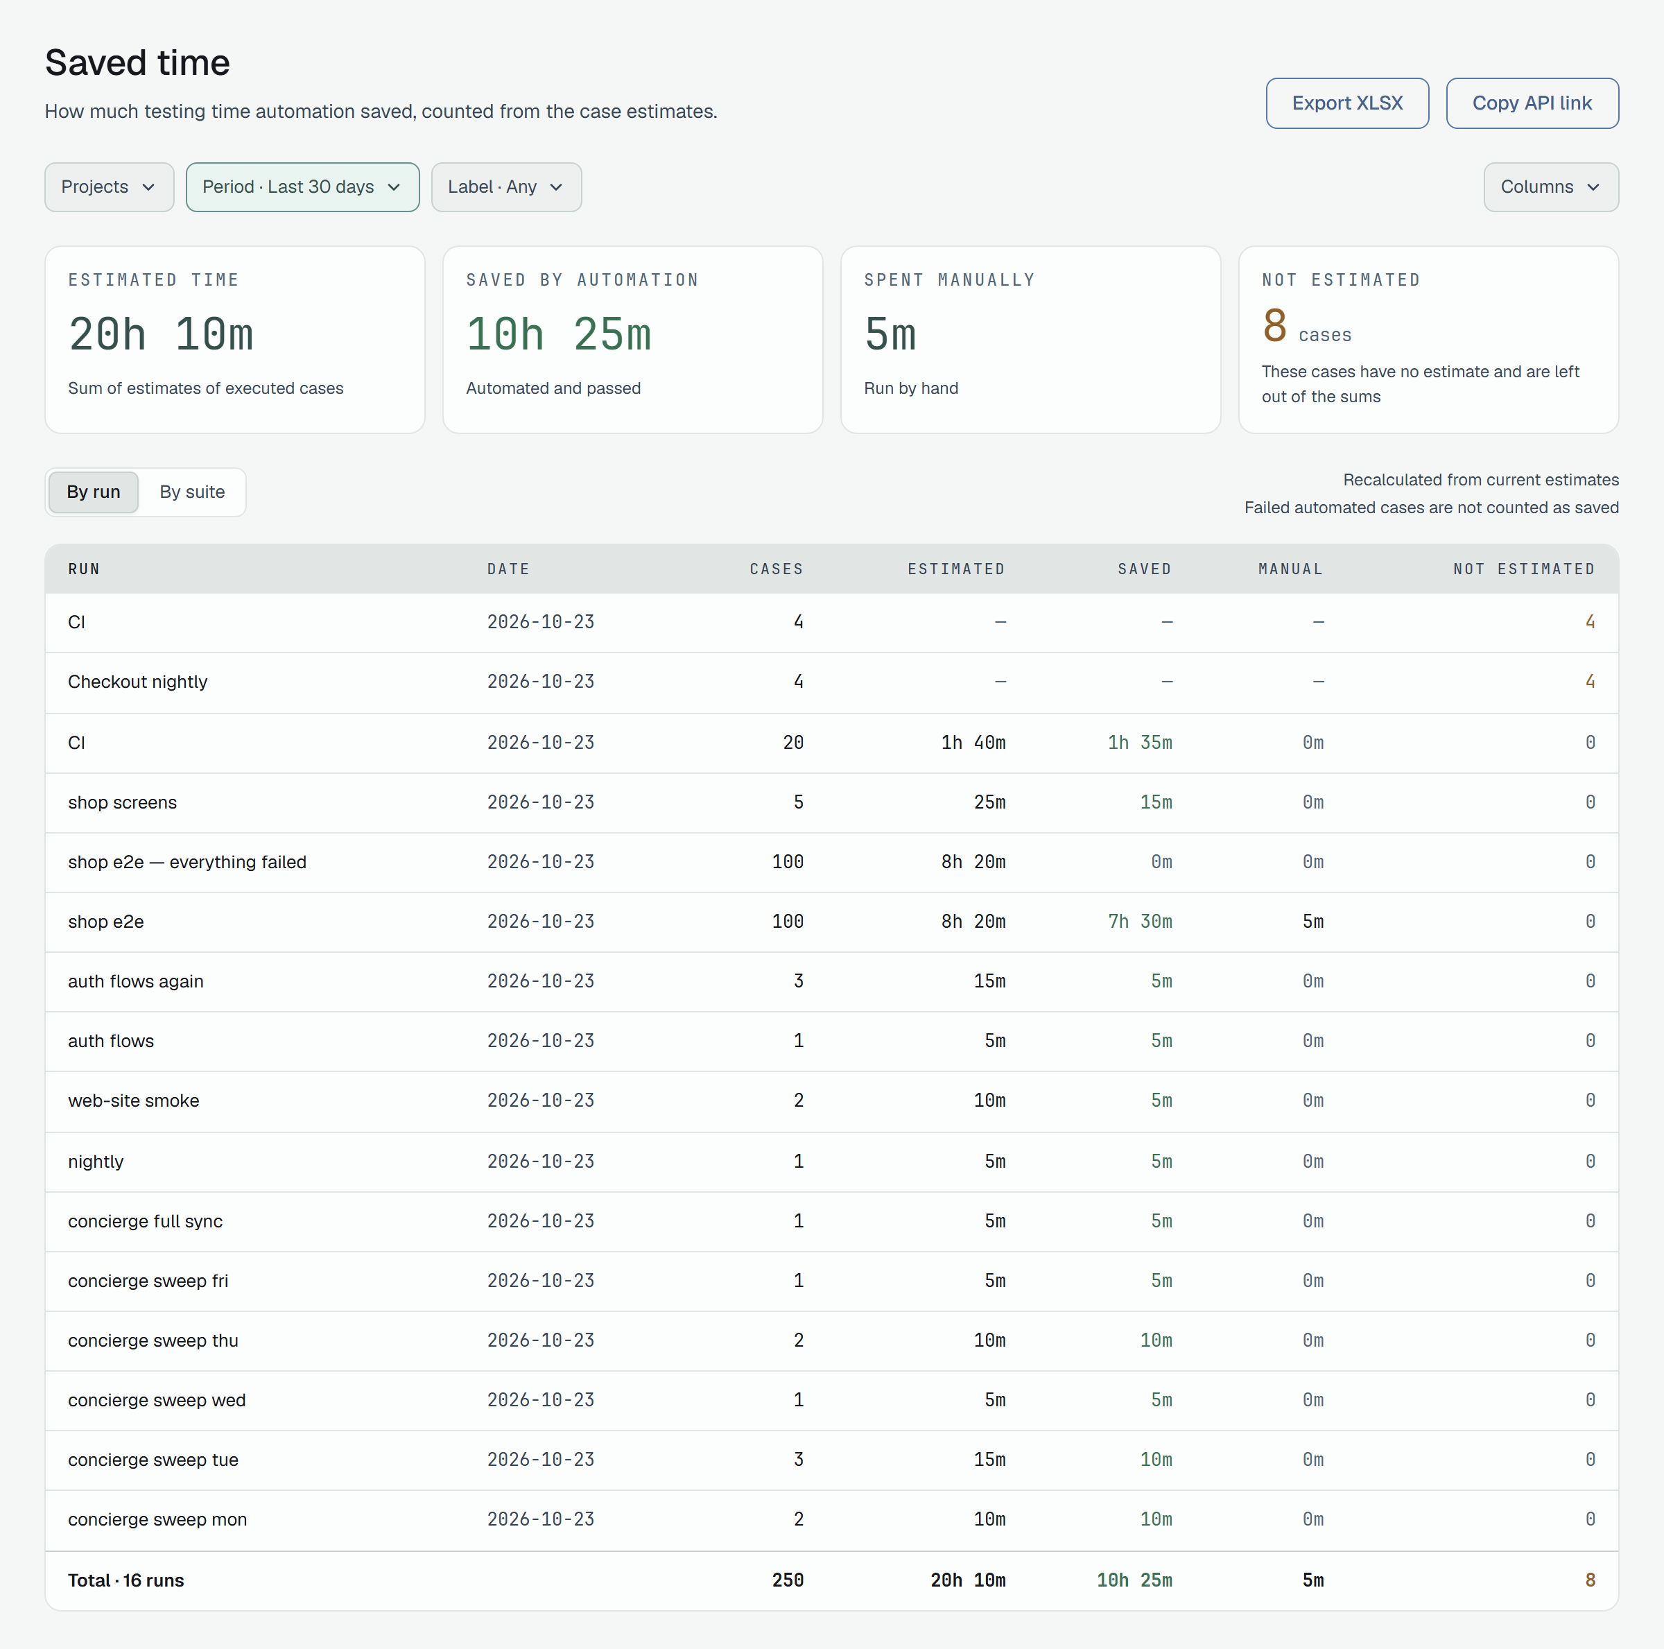
Task: Click the total saved 10h 25m in table
Action: pyautogui.click(x=1134, y=1580)
